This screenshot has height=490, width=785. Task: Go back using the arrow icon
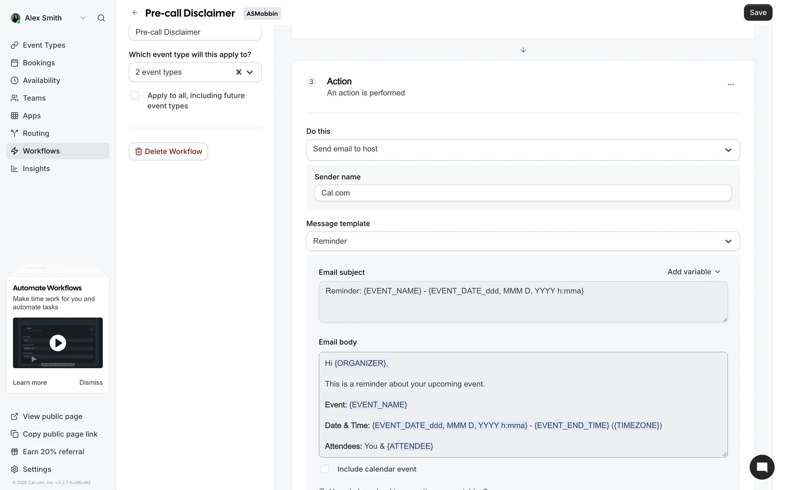[x=135, y=13]
